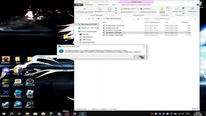Open the Windows Start menu

click(4, 114)
